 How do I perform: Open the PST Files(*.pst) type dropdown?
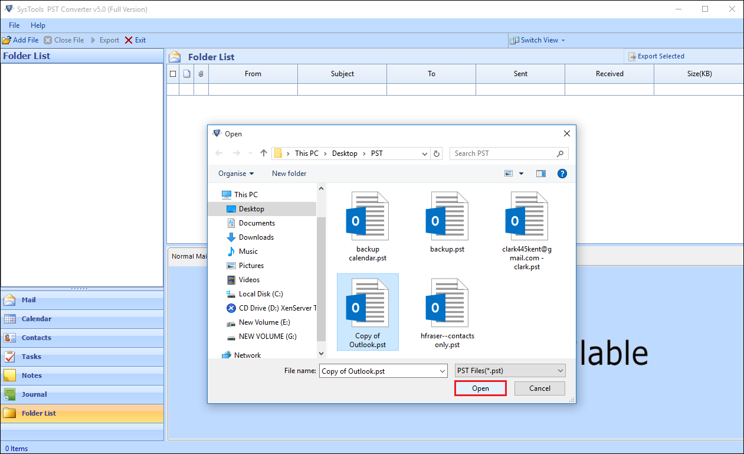[x=510, y=371]
